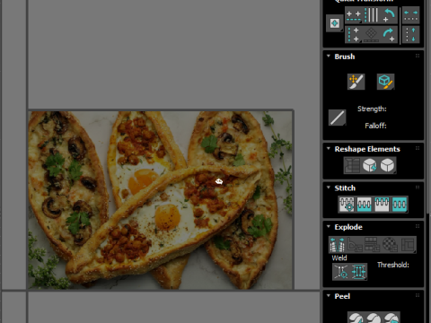Click Stitch to Target icon
The height and width of the screenshot is (323, 431).
347,205
